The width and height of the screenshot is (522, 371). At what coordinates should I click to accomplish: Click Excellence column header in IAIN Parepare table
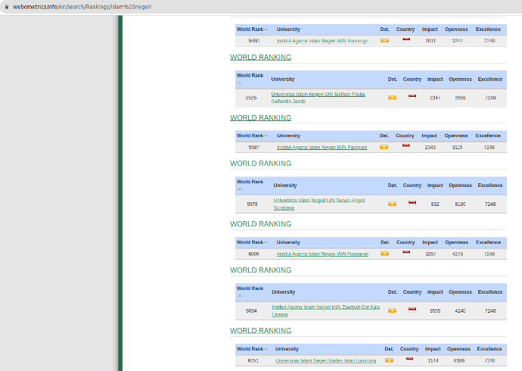[x=488, y=136]
